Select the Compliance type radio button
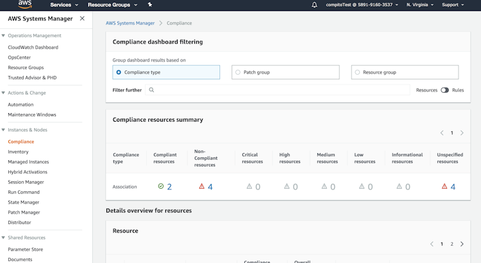 click(x=119, y=72)
